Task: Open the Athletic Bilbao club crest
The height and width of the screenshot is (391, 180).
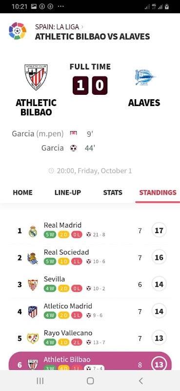Action: 36,77
